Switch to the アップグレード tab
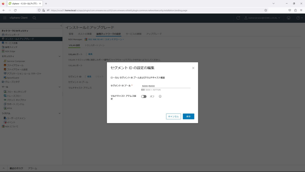The width and height of the screenshot is (305, 172). coord(154,34)
